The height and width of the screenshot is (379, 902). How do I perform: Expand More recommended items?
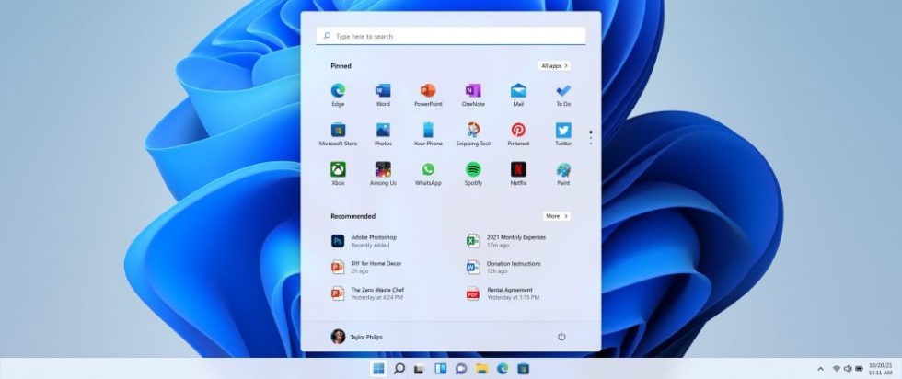[556, 216]
